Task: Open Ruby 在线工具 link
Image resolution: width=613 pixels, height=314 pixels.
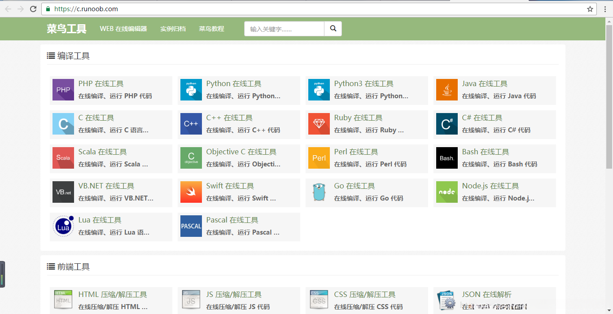Action: coord(358,118)
